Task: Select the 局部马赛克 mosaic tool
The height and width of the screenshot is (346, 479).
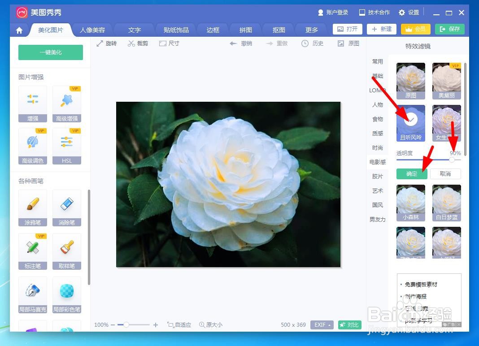Action: [33, 295]
